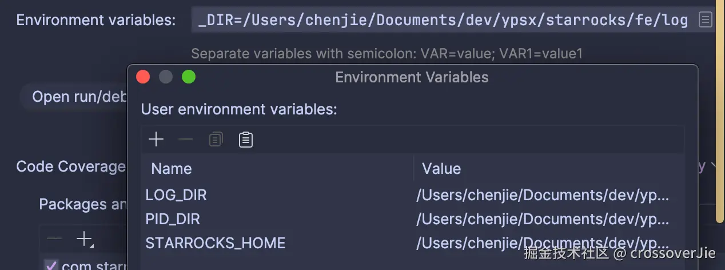Open the environment variables editor list icon
Viewport: 725px width, 270px height.
tap(706, 20)
